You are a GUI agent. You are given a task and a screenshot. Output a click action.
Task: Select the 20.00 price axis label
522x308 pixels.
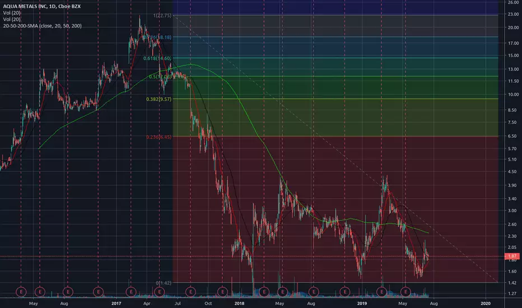513,27
